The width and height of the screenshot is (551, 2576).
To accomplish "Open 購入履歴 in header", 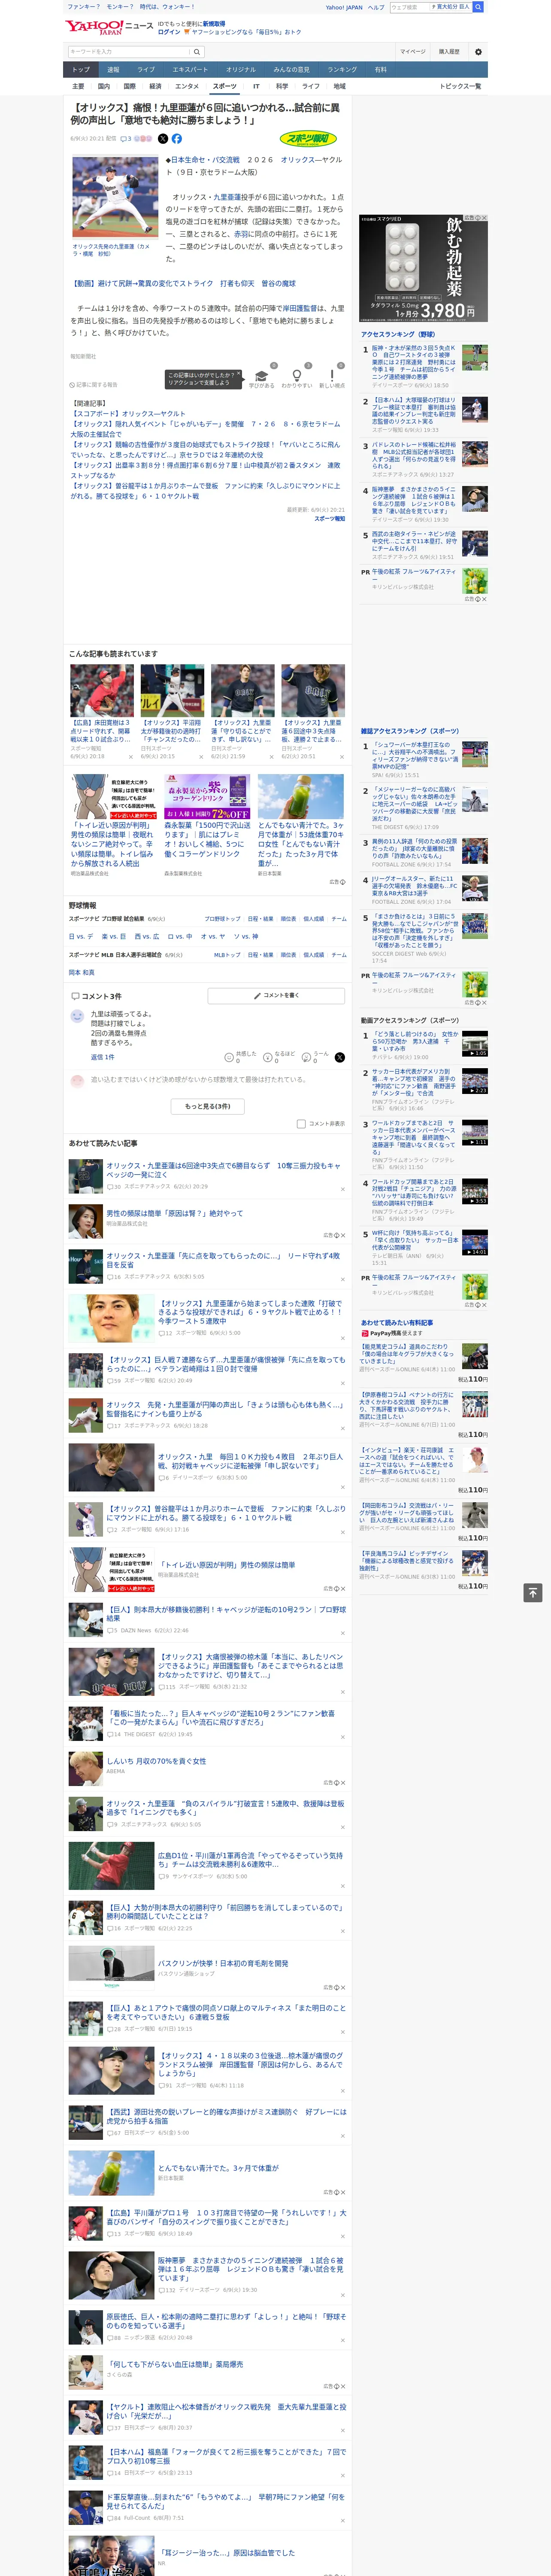I will pyautogui.click(x=449, y=52).
